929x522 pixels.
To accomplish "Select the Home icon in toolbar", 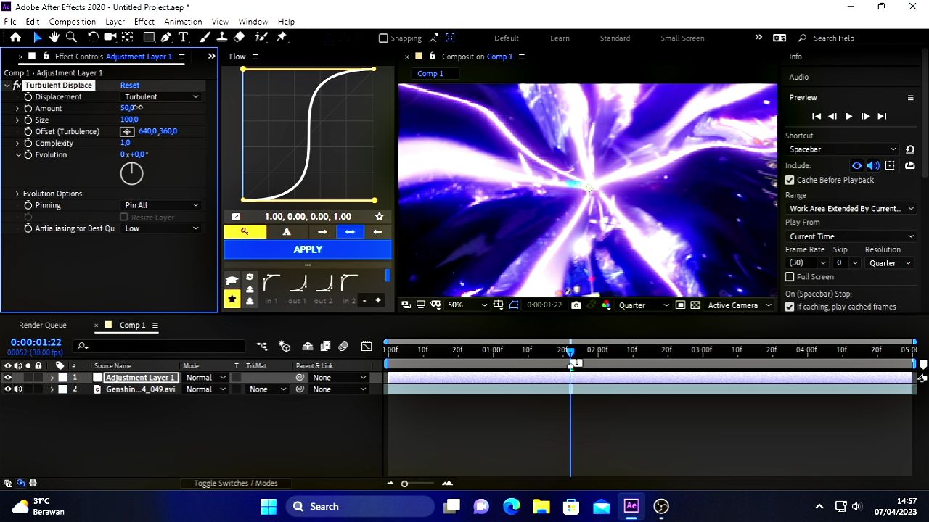I will click(15, 38).
